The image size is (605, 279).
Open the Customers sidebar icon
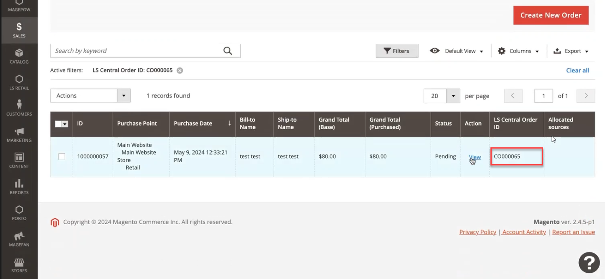click(19, 108)
